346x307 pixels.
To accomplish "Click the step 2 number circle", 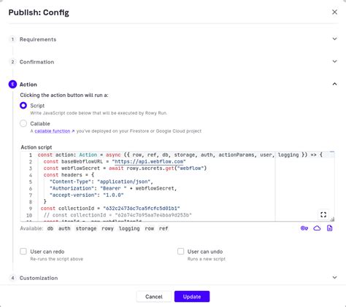I will coord(12,62).
